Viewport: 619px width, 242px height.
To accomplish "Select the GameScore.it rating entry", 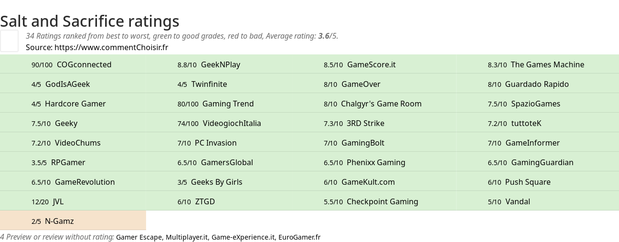I will coord(365,64).
